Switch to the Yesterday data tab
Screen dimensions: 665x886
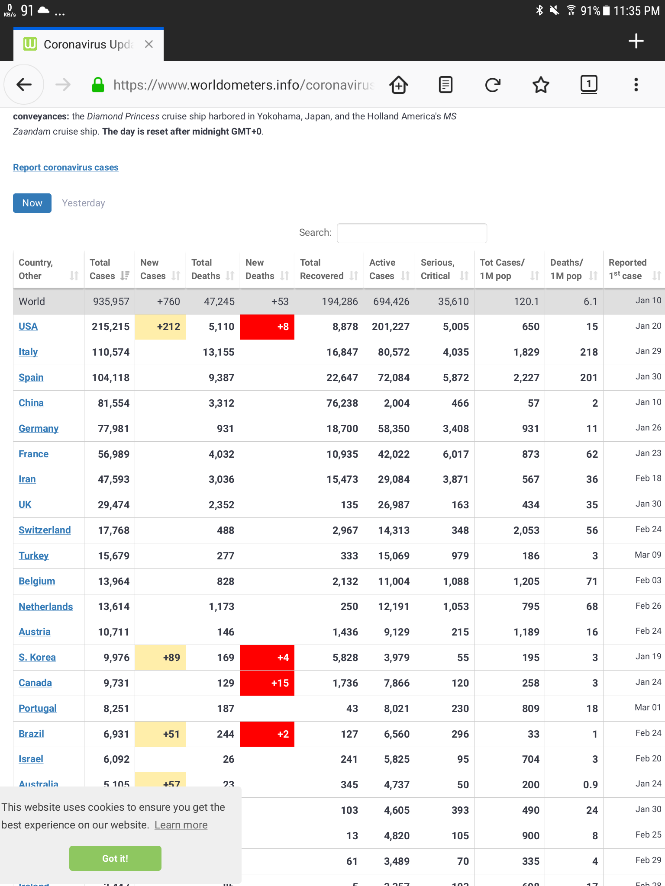click(x=83, y=203)
